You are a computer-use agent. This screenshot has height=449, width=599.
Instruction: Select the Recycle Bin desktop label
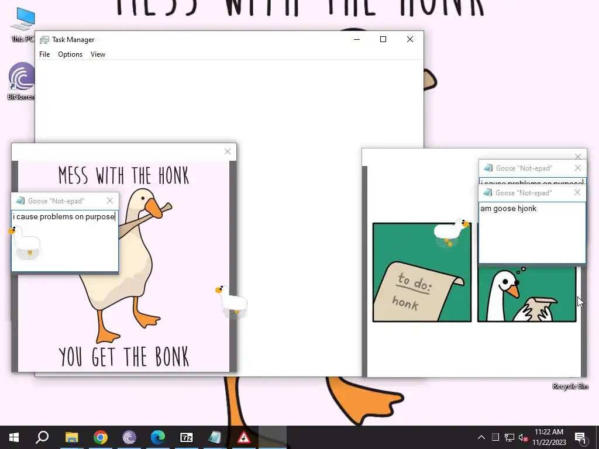570,386
